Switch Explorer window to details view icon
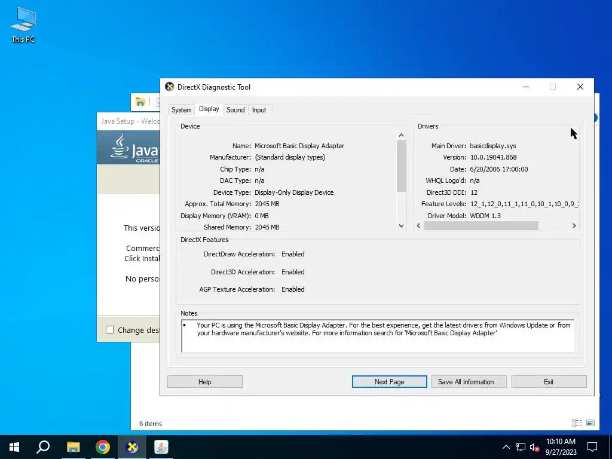The width and height of the screenshot is (612, 459). click(577, 423)
